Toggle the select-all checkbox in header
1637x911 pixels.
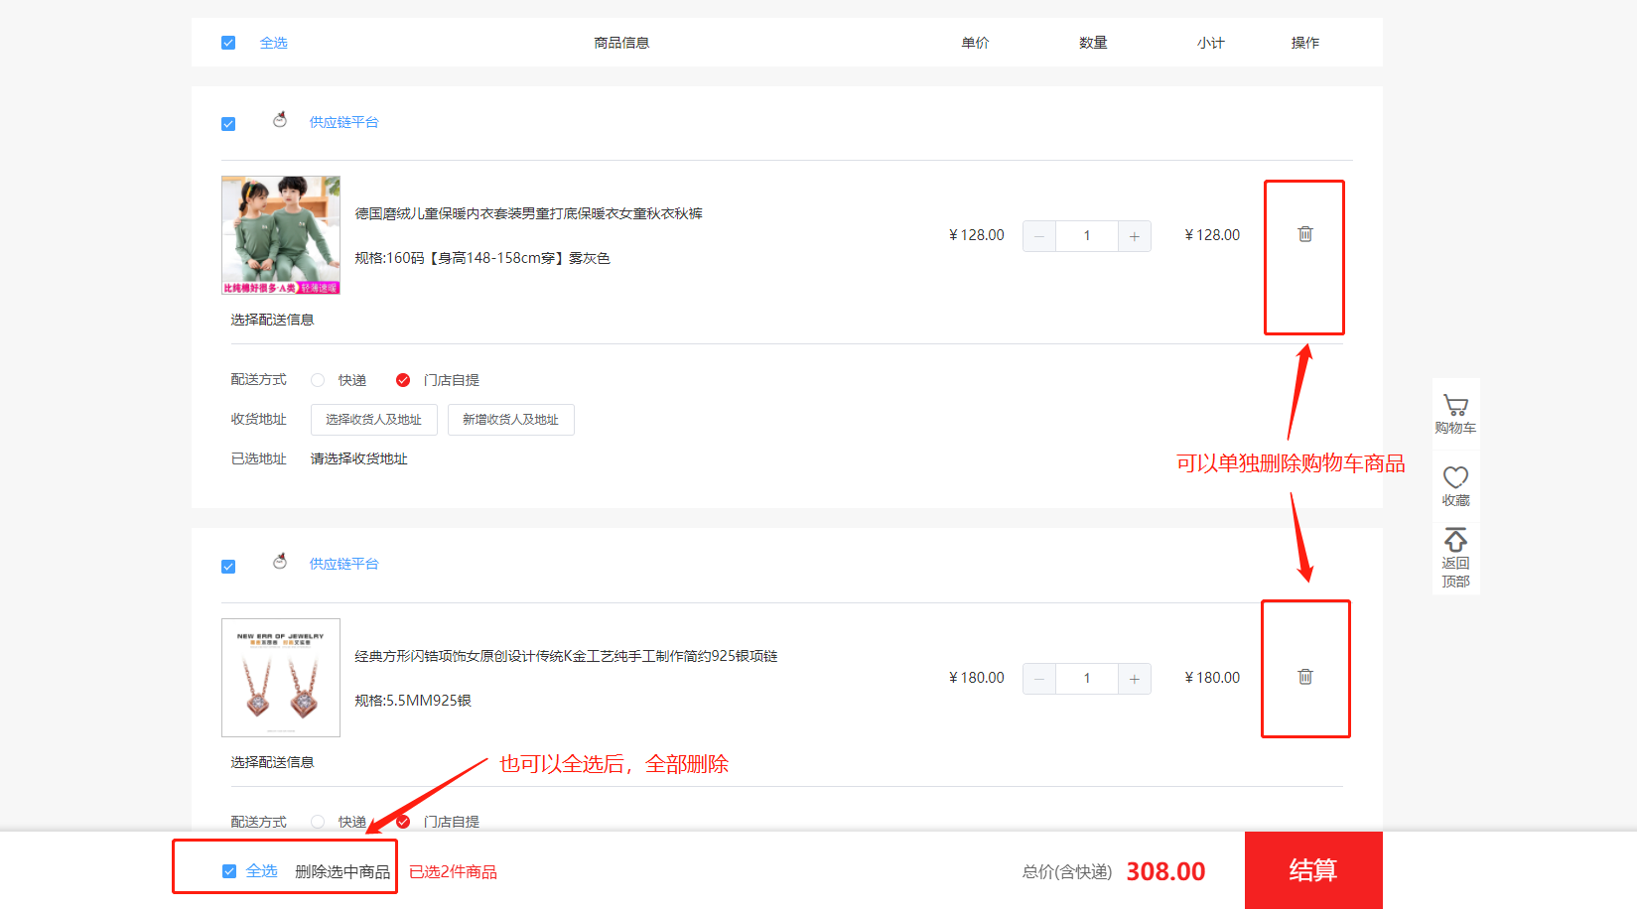[x=228, y=43]
